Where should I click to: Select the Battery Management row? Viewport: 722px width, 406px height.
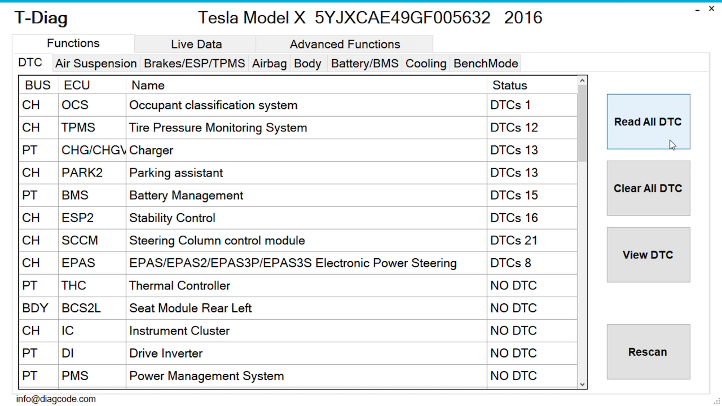298,195
